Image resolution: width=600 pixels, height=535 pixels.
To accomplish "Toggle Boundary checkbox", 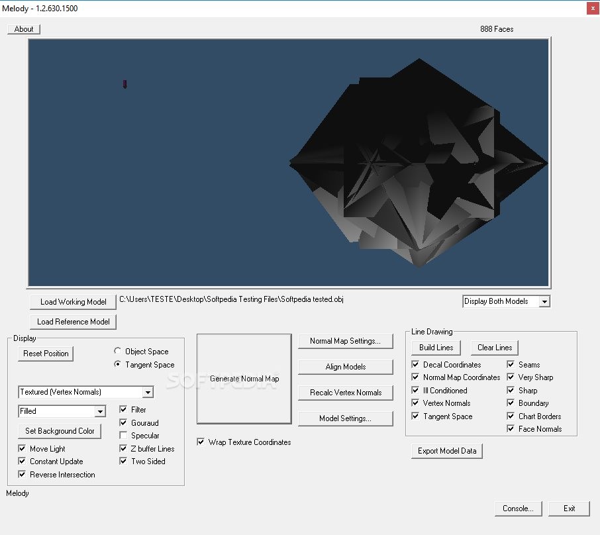I will click(x=511, y=403).
